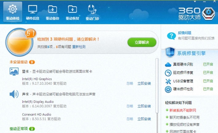Click 立即安装 for Conexant HD Audio

[x=144, y=119]
